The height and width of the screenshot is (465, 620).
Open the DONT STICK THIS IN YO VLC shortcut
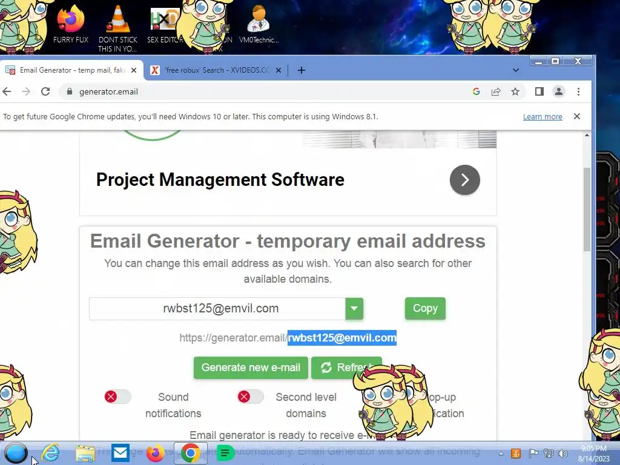click(118, 28)
